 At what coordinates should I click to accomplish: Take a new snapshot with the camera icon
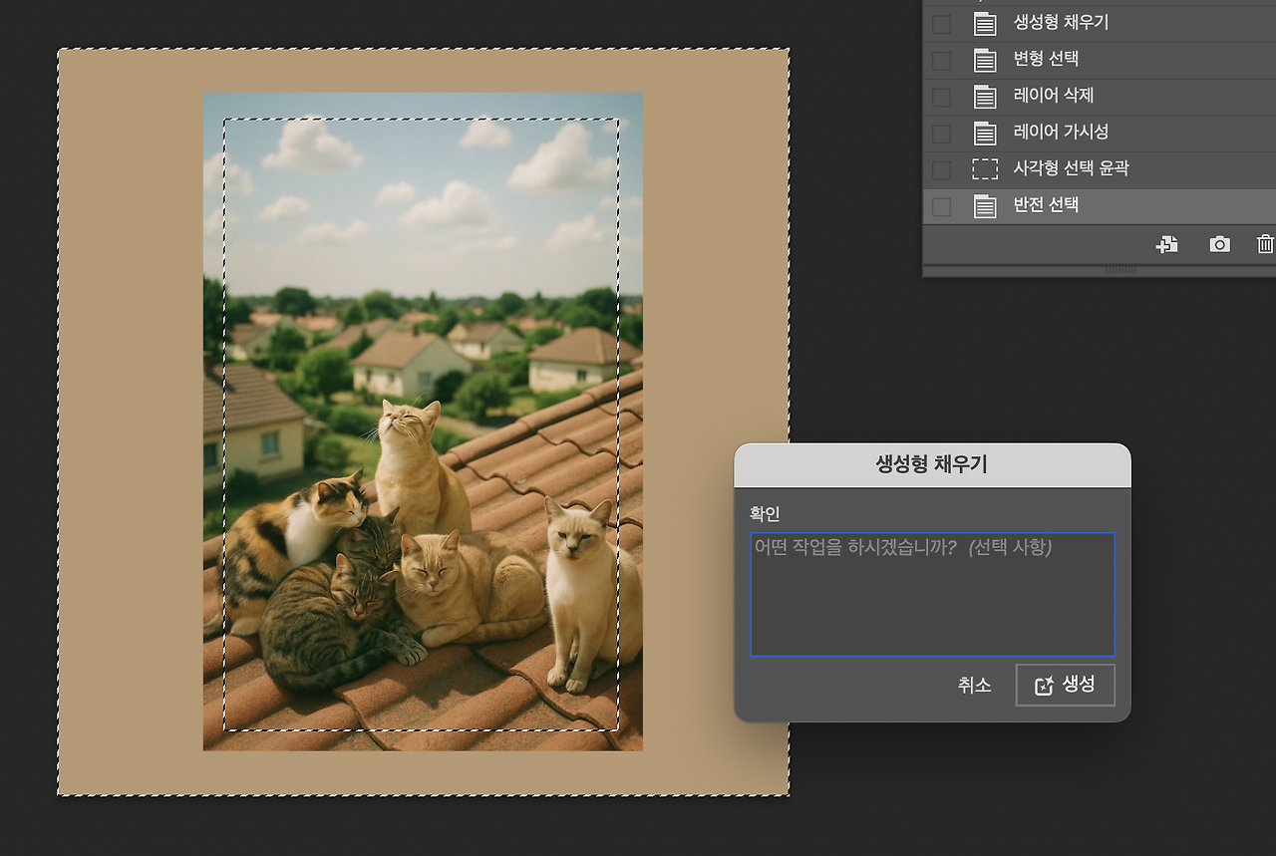1219,243
